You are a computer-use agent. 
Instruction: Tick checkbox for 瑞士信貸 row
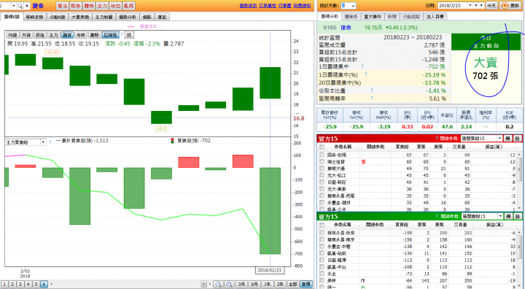322,161
